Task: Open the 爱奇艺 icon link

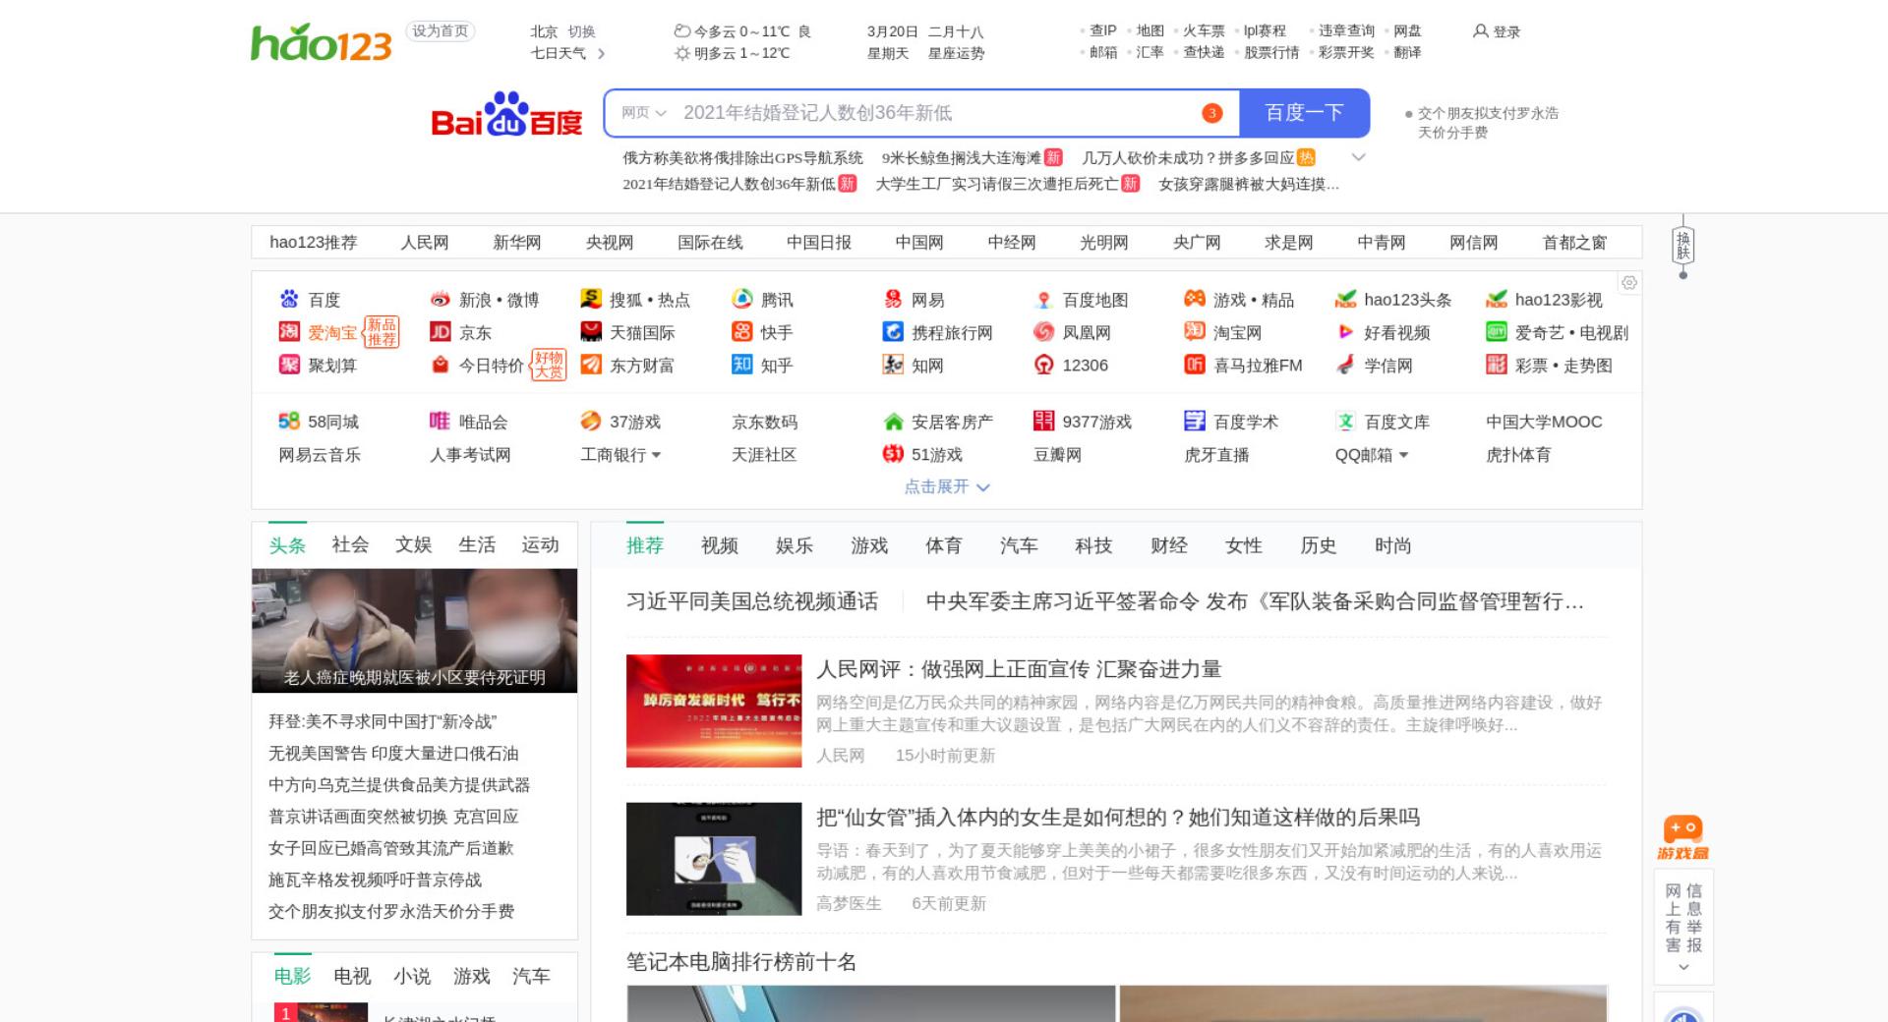Action: coord(1497,332)
